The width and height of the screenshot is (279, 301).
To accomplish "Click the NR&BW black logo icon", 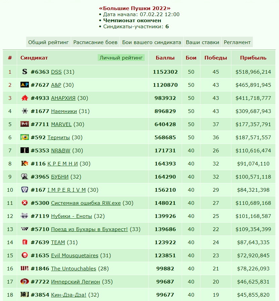I will pos(25,150).
